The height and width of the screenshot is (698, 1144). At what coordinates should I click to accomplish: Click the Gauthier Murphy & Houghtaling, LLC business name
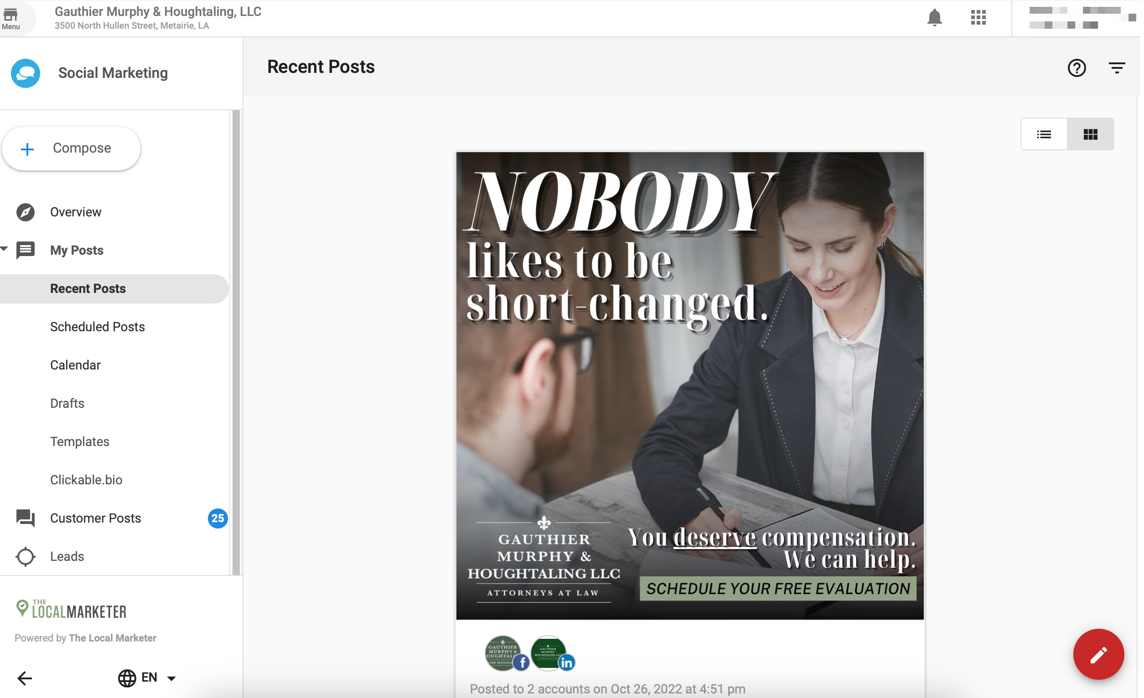[158, 11]
